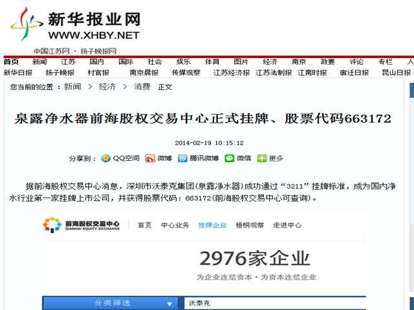Open the 新闻 navigation item
The image size is (414, 310).
(x=39, y=62)
